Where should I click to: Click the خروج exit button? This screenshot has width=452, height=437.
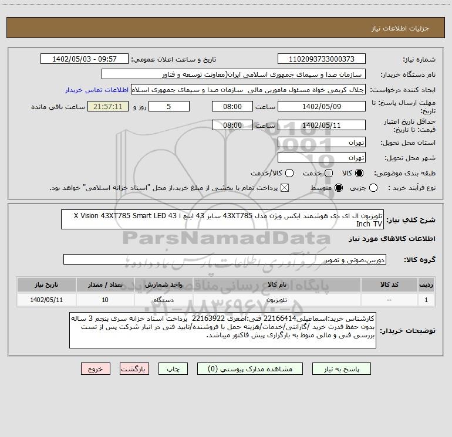pyautogui.click(x=96, y=369)
